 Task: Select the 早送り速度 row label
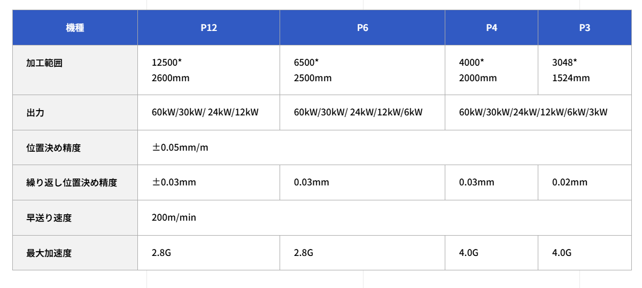49,218
